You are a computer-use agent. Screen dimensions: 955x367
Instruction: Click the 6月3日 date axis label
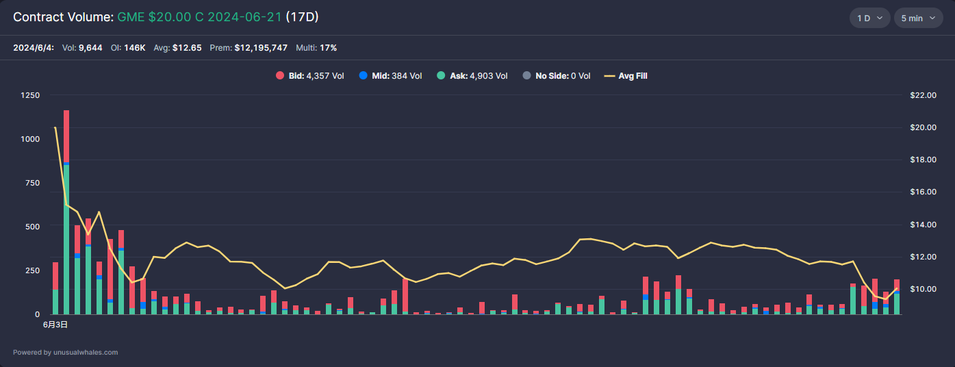pos(55,325)
